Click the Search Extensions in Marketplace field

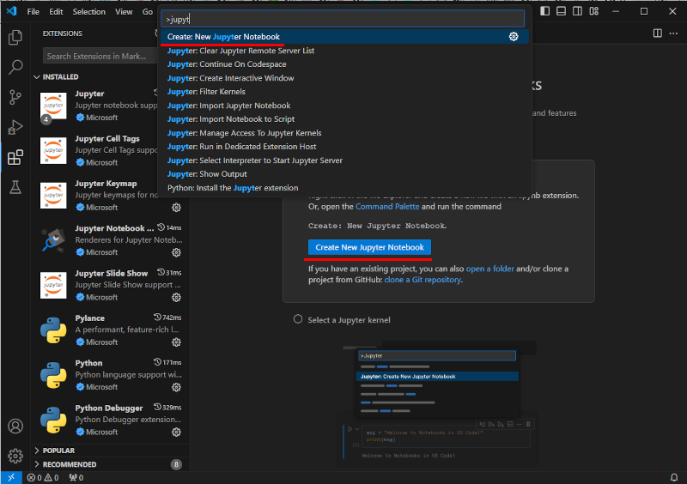(100, 56)
